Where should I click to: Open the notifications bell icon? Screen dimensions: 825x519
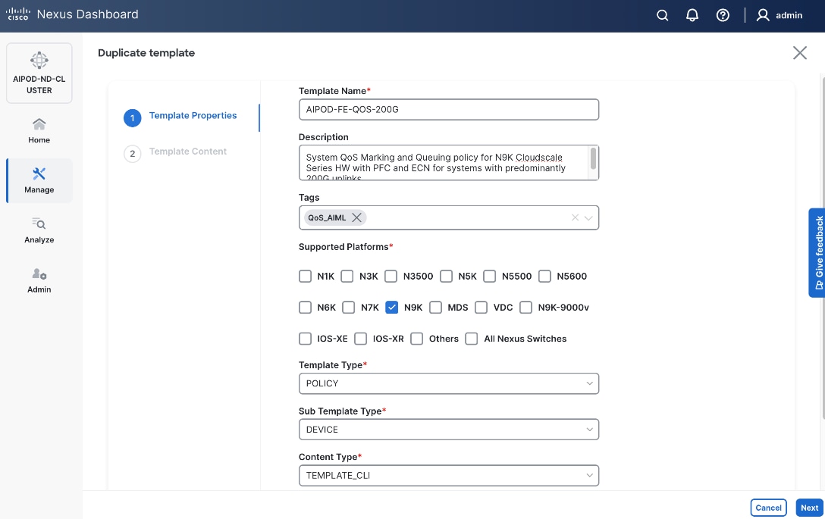pyautogui.click(x=692, y=14)
